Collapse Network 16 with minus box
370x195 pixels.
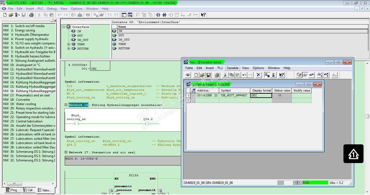tap(66, 105)
